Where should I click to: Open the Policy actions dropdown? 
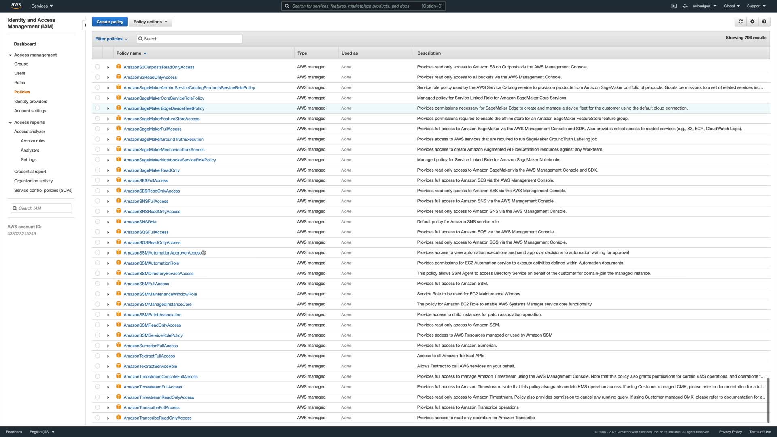[150, 22]
